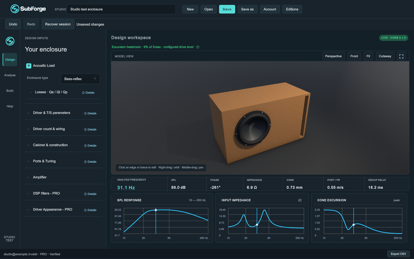The height and width of the screenshot is (259, 414).
Task: Open Driver & T/S parameters Details info
Action: click(90, 113)
